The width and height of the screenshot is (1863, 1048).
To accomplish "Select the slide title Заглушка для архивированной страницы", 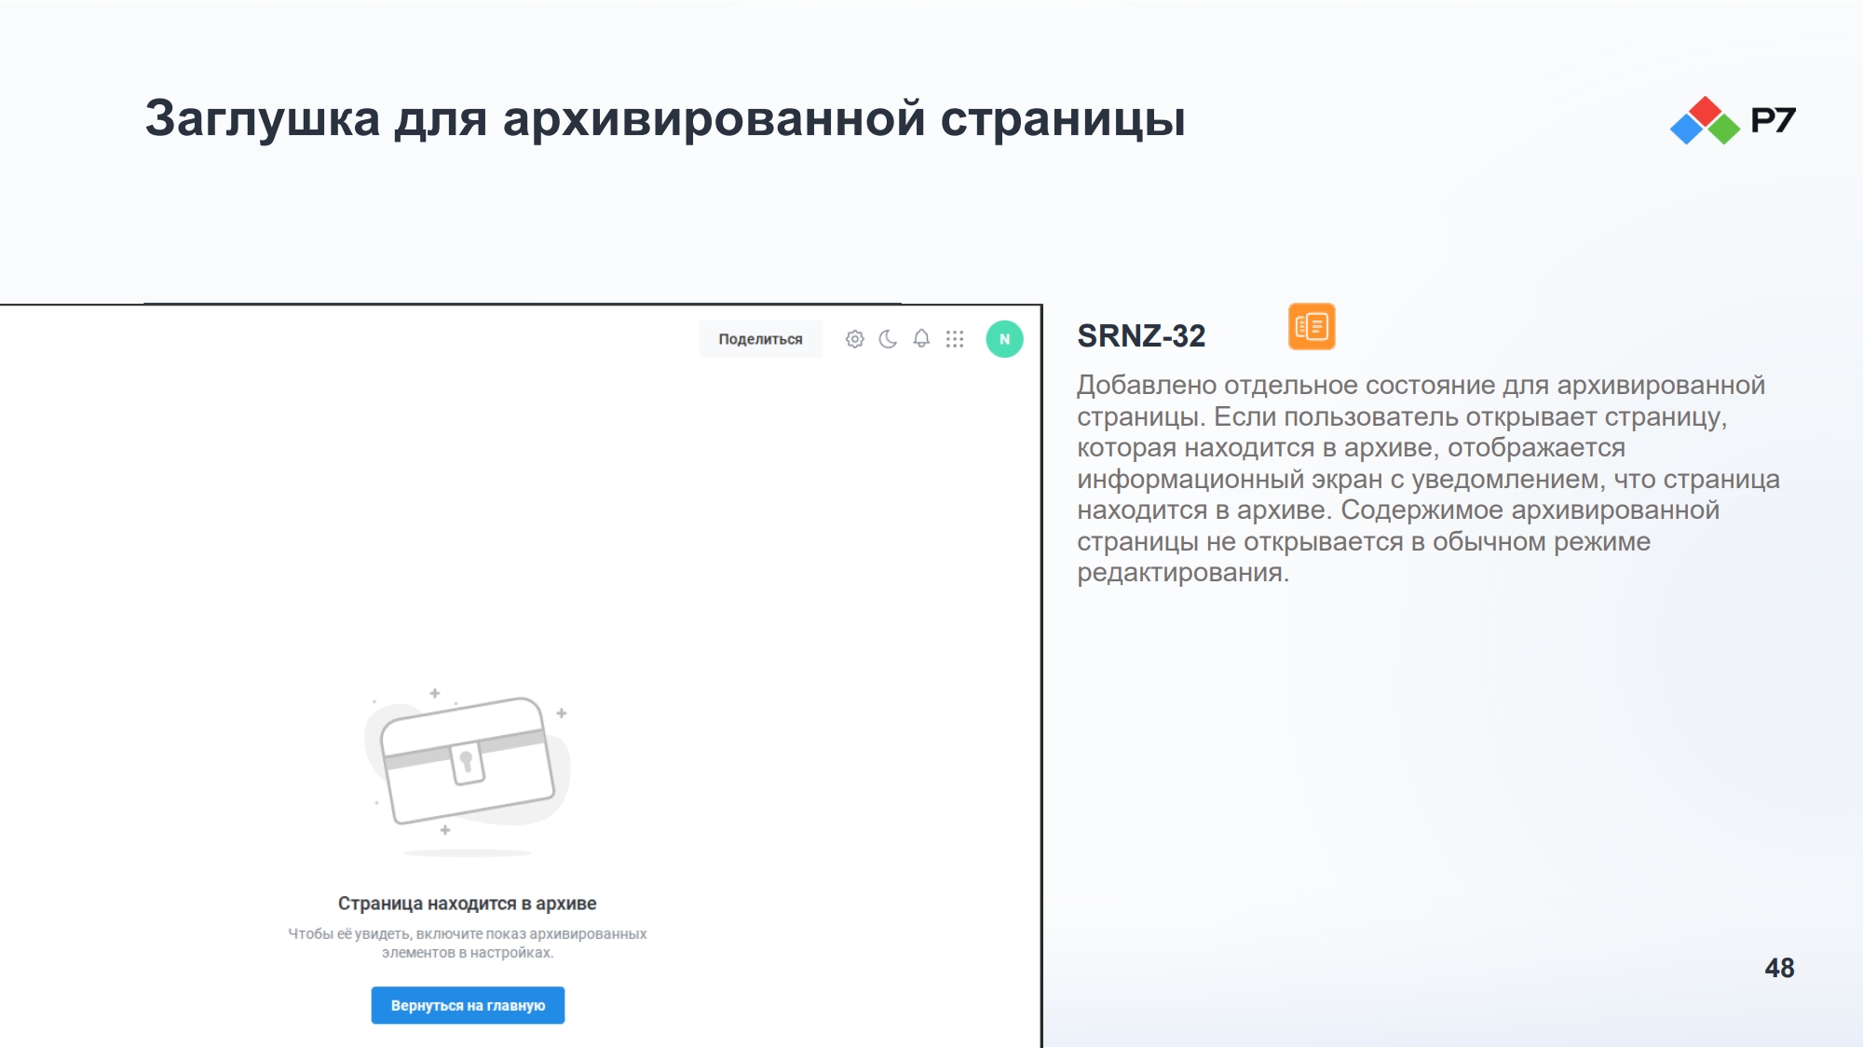I will [x=665, y=118].
